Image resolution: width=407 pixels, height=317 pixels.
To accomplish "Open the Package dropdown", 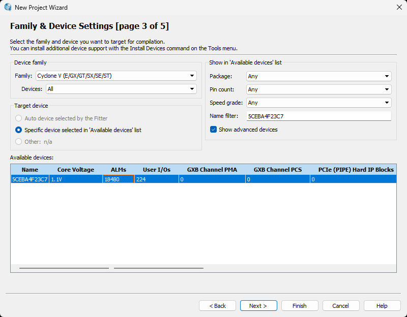I will (318, 76).
